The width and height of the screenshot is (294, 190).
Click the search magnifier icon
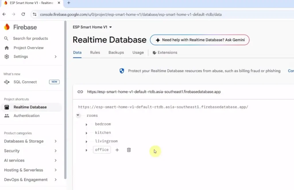pos(6,39)
